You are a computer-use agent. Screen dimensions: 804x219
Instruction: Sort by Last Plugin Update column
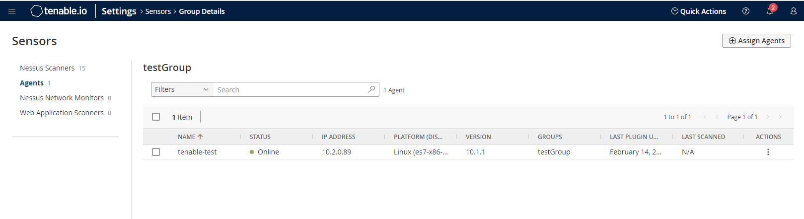pyautogui.click(x=634, y=137)
